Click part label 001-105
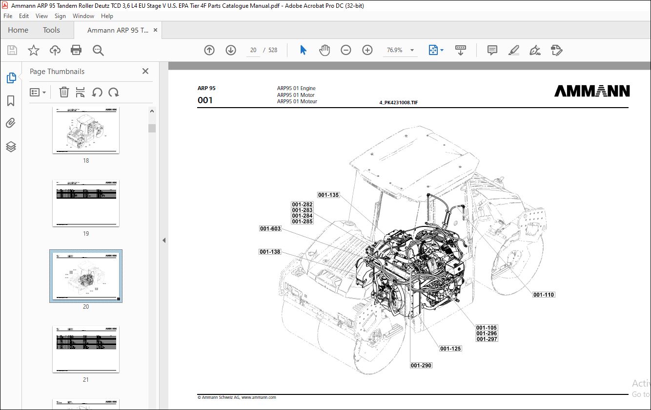The image size is (651, 410). click(x=487, y=328)
